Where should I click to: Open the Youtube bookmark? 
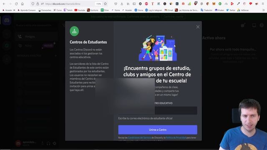click(x=80, y=10)
